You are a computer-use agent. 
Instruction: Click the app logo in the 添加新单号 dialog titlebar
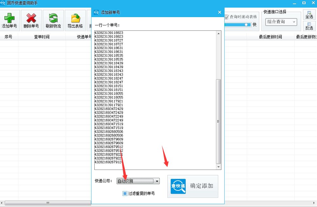(x=96, y=12)
